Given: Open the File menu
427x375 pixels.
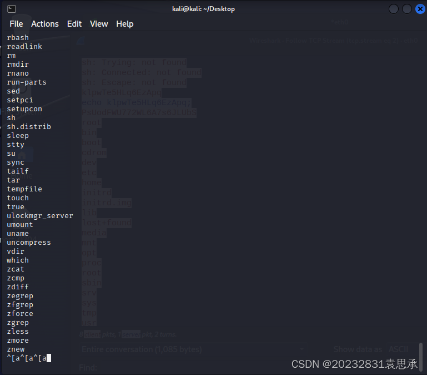Looking at the screenshot, I should (16, 24).
